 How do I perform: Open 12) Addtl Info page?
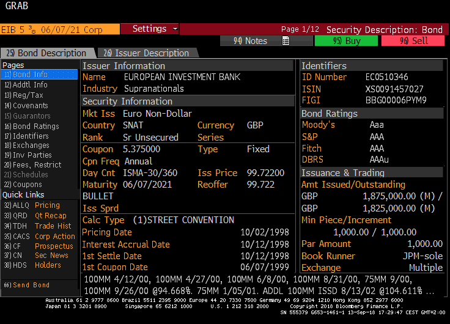coord(26,84)
